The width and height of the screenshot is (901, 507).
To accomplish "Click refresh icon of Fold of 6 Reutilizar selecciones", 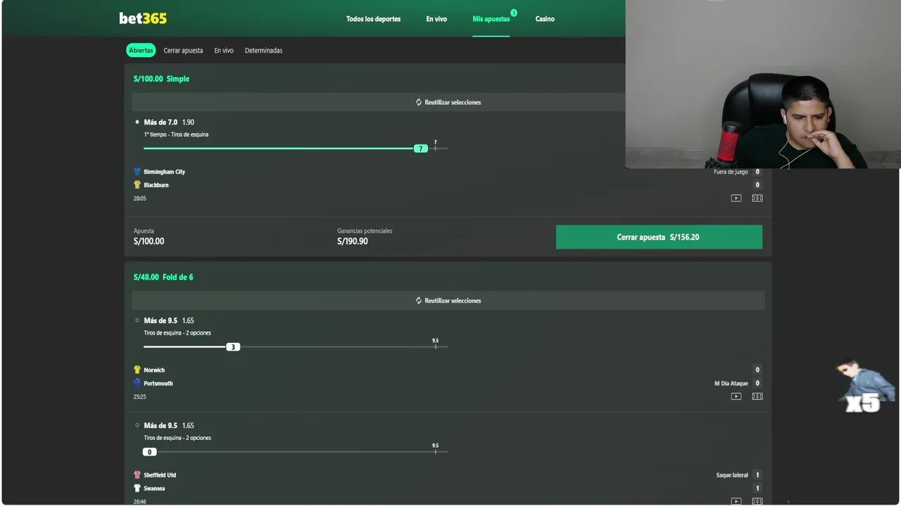I will click(x=419, y=301).
